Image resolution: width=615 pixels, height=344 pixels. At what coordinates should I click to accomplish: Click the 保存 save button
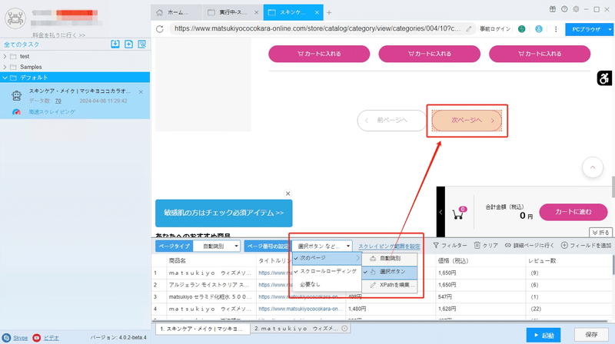[x=591, y=335]
